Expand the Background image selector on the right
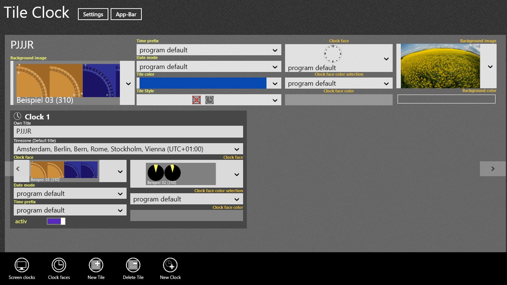507x285 pixels. (490, 66)
